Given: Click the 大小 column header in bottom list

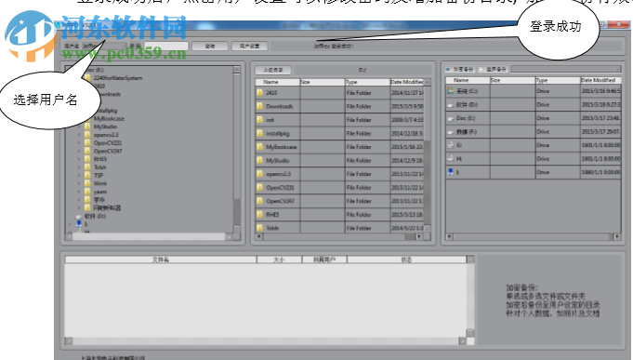Looking at the screenshot, I should (x=280, y=260).
